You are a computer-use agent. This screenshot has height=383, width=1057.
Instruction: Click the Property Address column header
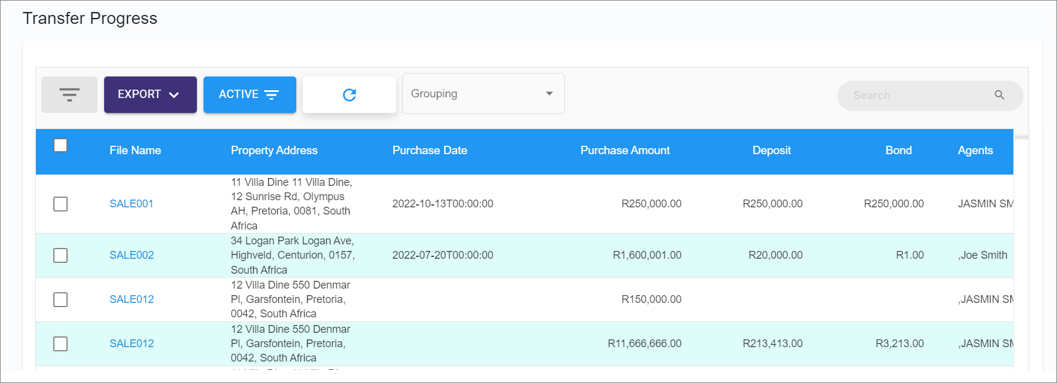click(274, 151)
